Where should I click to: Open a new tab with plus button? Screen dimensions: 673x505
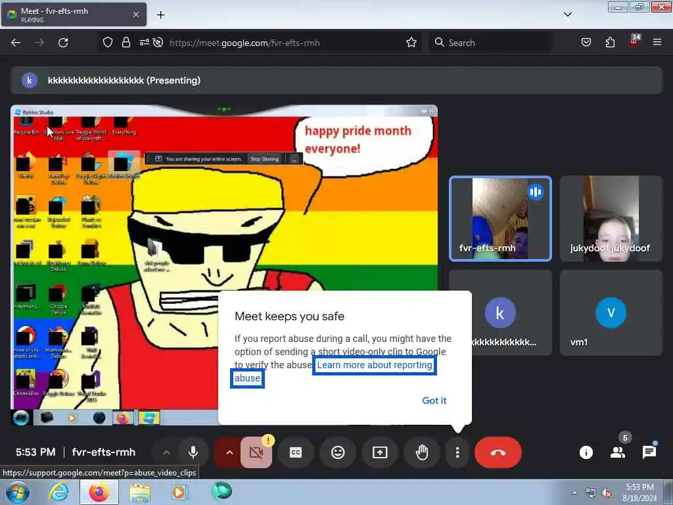click(160, 15)
